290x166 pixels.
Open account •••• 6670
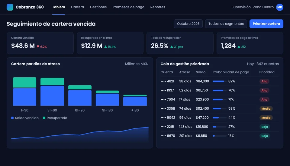(x=168, y=136)
